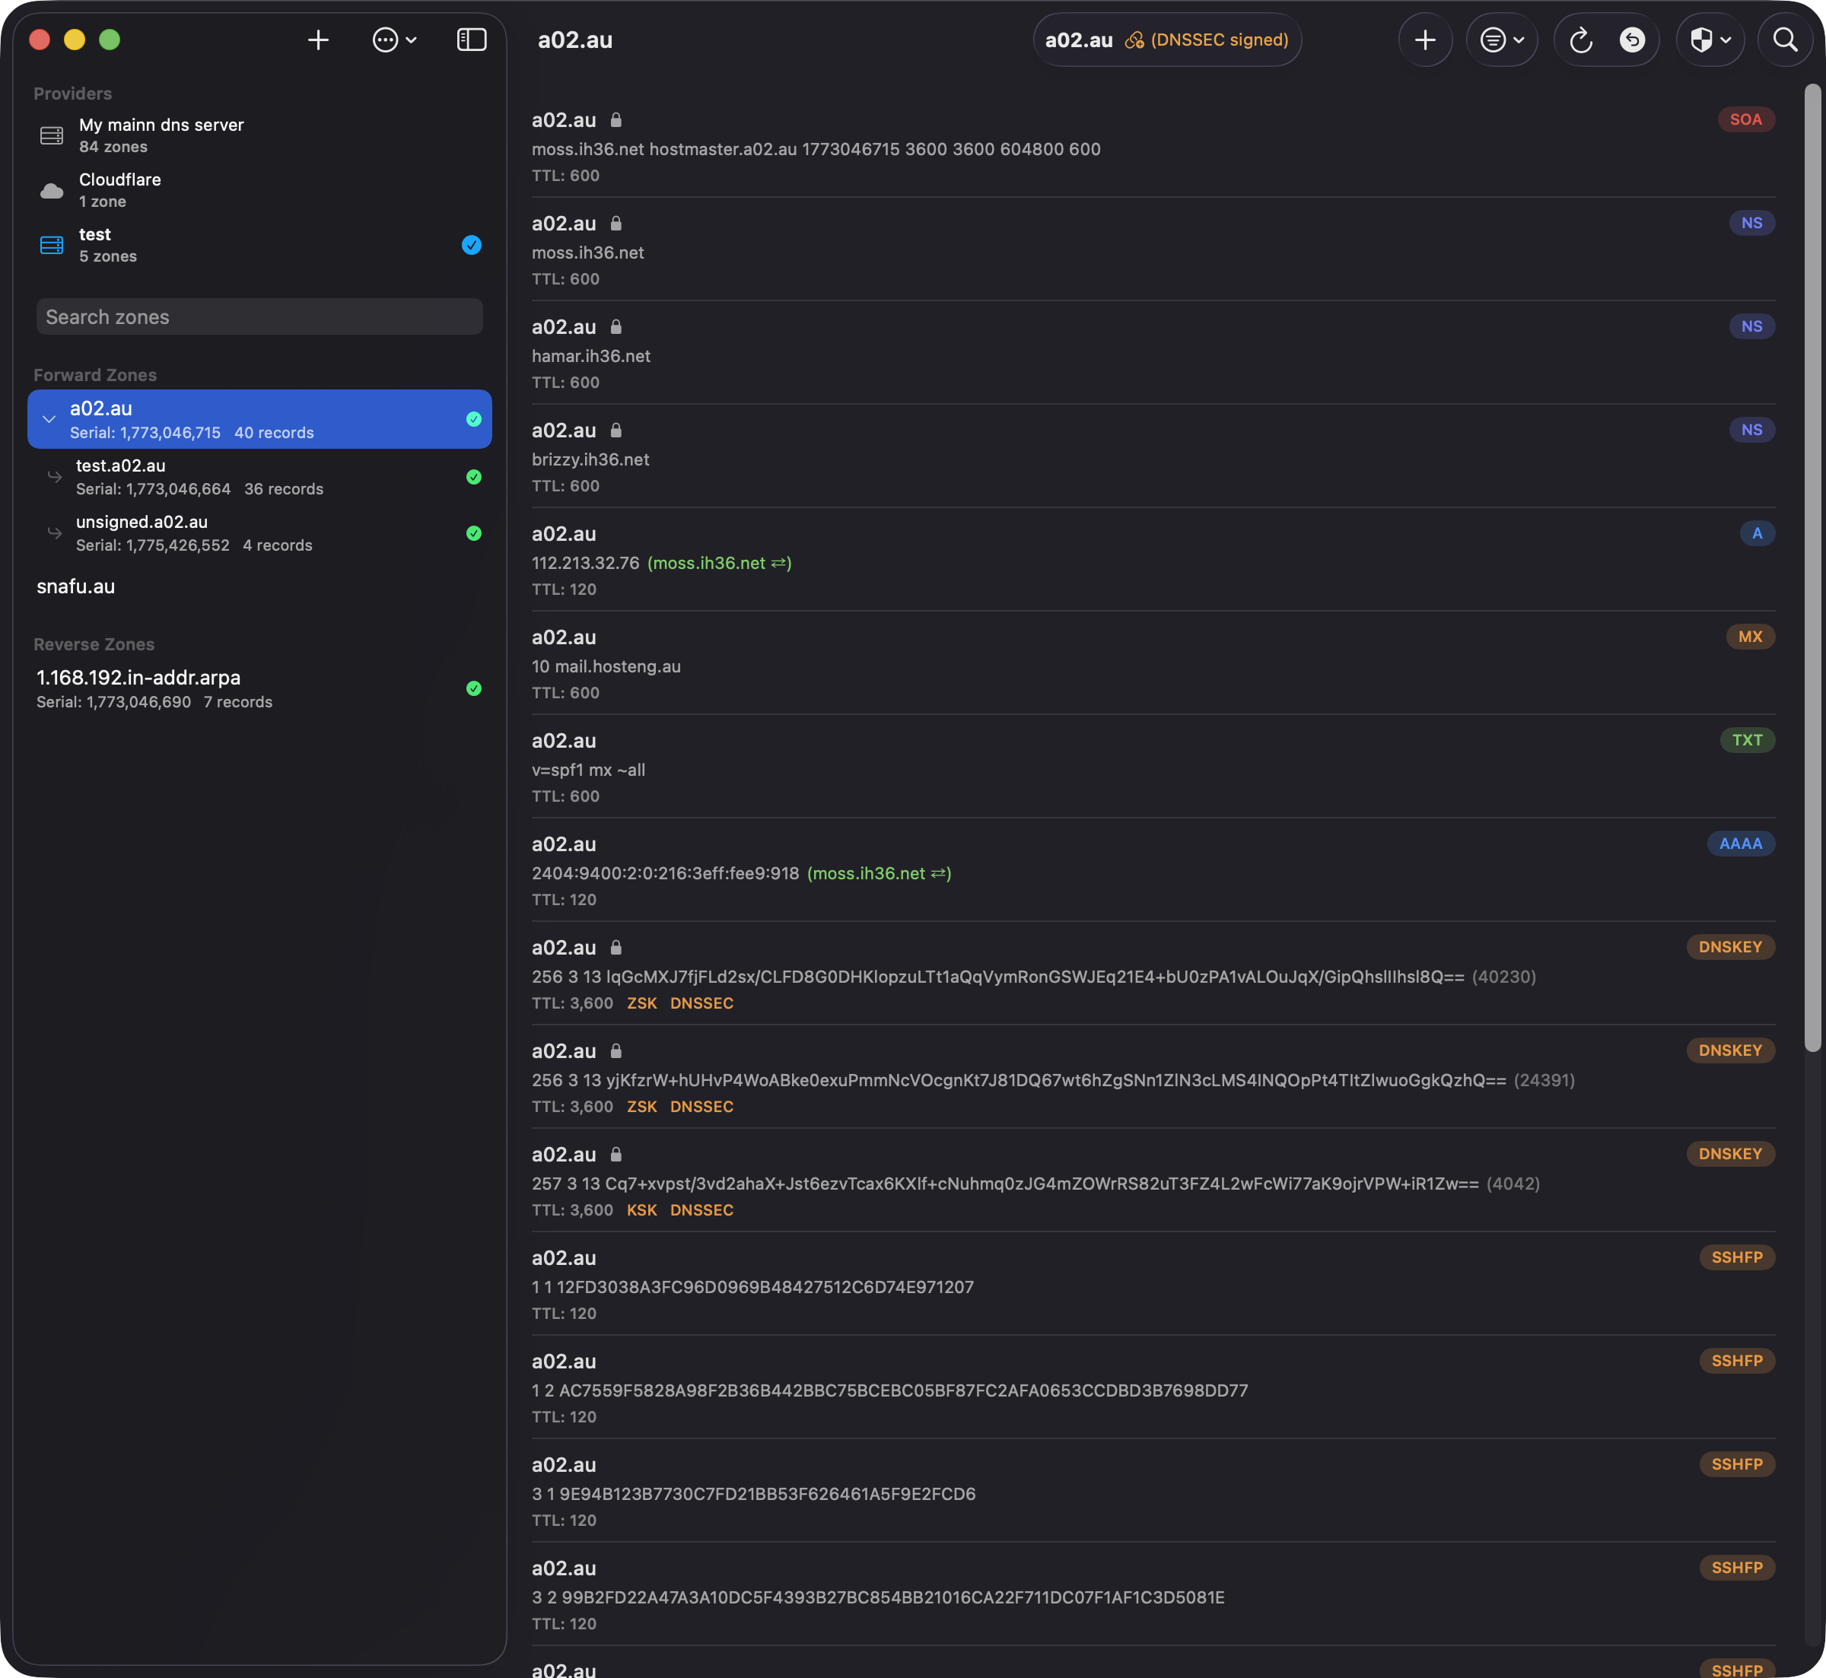Click the DNSSEC signed zone badge
The height and width of the screenshot is (1678, 1826).
tap(1167, 40)
